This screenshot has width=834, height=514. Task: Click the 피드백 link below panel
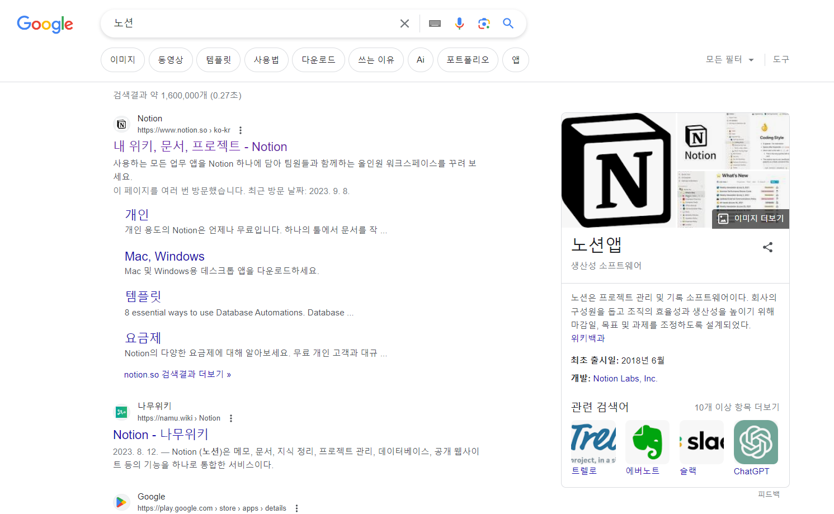(x=769, y=494)
